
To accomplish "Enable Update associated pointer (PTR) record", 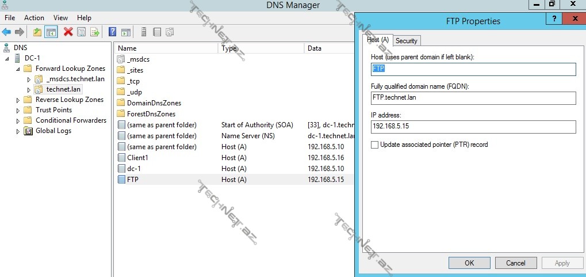I will pyautogui.click(x=375, y=145).
